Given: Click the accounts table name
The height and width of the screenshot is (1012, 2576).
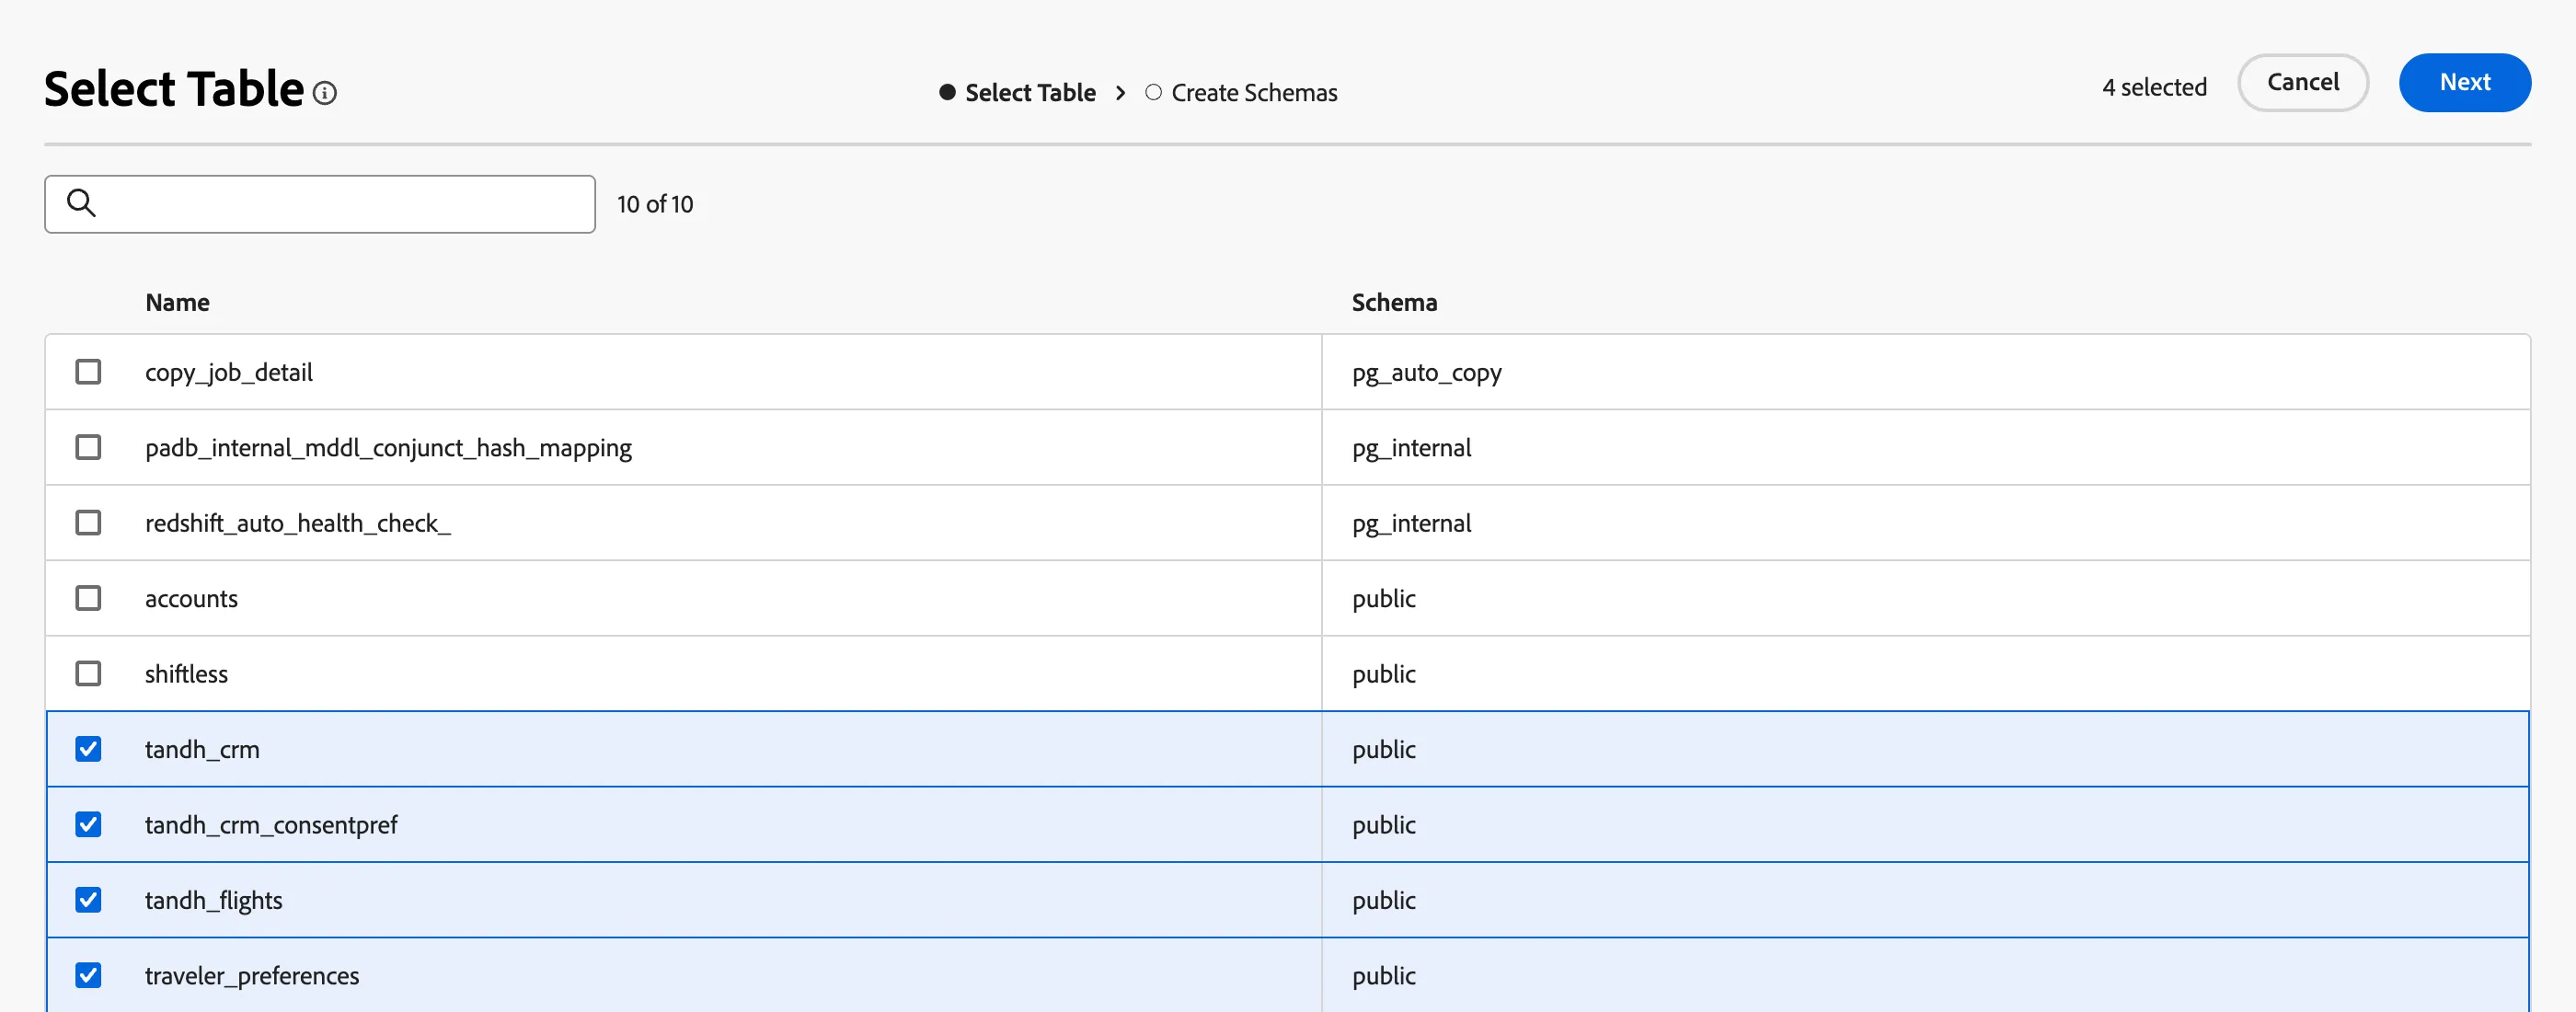Looking at the screenshot, I should click(191, 599).
